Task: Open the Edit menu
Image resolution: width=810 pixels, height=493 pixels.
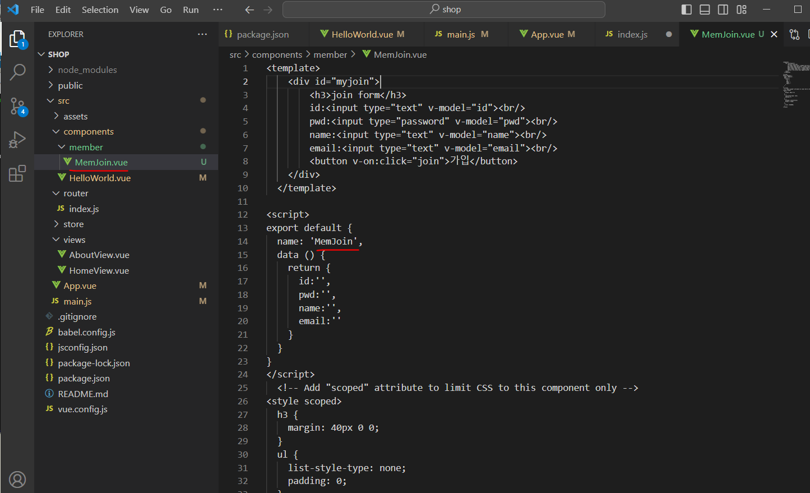Action: coord(63,10)
